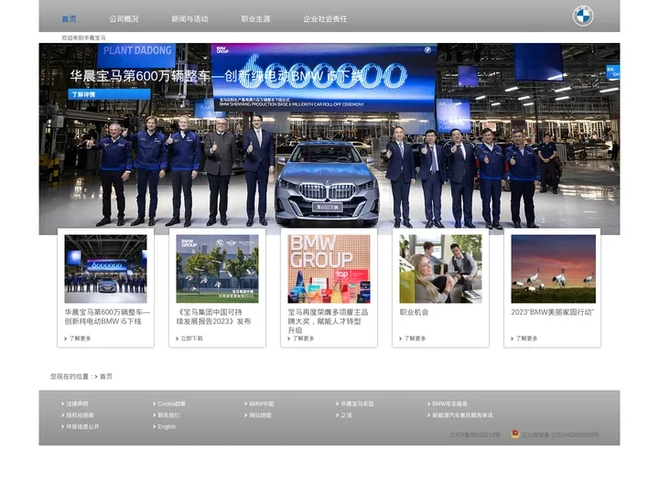Viewport: 659px width, 494px height.
Task: Click 了解更多 under the 600万辆整车 card
Action: pos(78,338)
